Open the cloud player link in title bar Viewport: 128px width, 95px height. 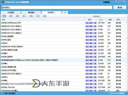pyautogui.click(x=106, y=2)
